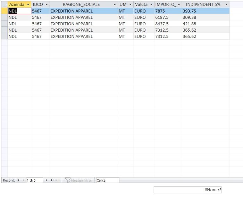Click the cell with value 421.88

206,24
